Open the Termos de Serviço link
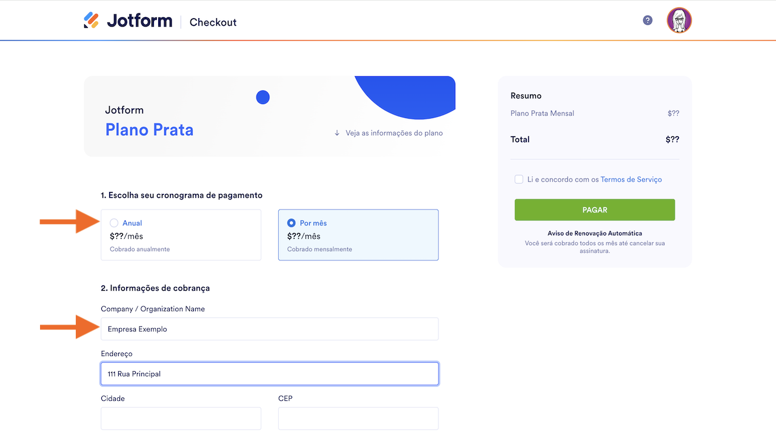The width and height of the screenshot is (776, 436). (x=631, y=179)
